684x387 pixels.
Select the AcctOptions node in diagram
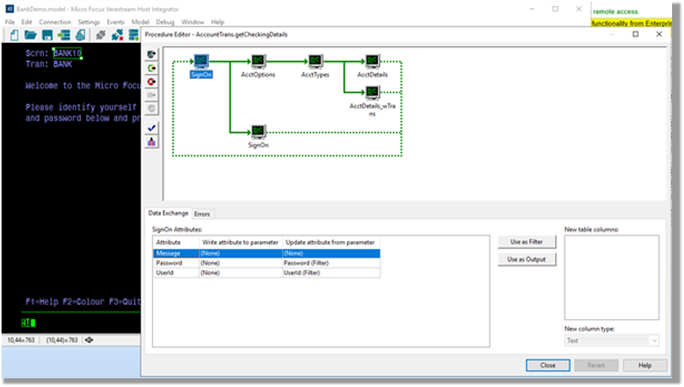point(258,66)
